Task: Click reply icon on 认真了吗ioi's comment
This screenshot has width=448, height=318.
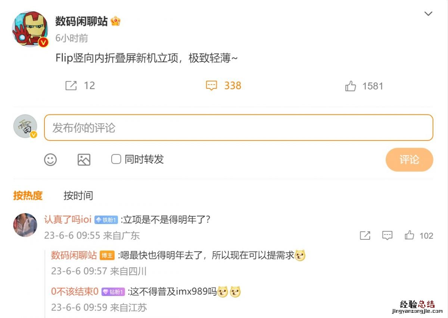Action: point(387,235)
